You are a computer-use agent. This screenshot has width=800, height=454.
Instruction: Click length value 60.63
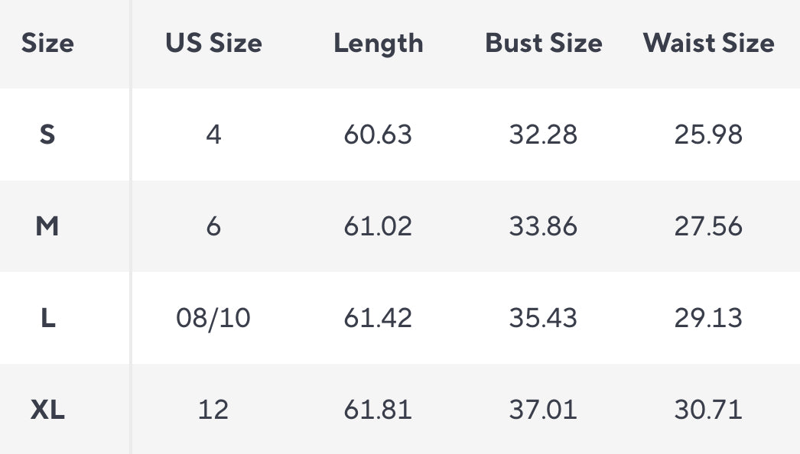click(378, 135)
